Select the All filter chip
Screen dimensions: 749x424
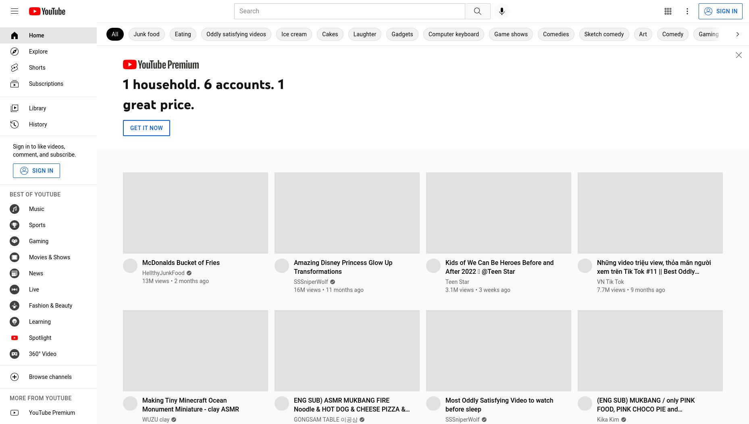point(115,34)
